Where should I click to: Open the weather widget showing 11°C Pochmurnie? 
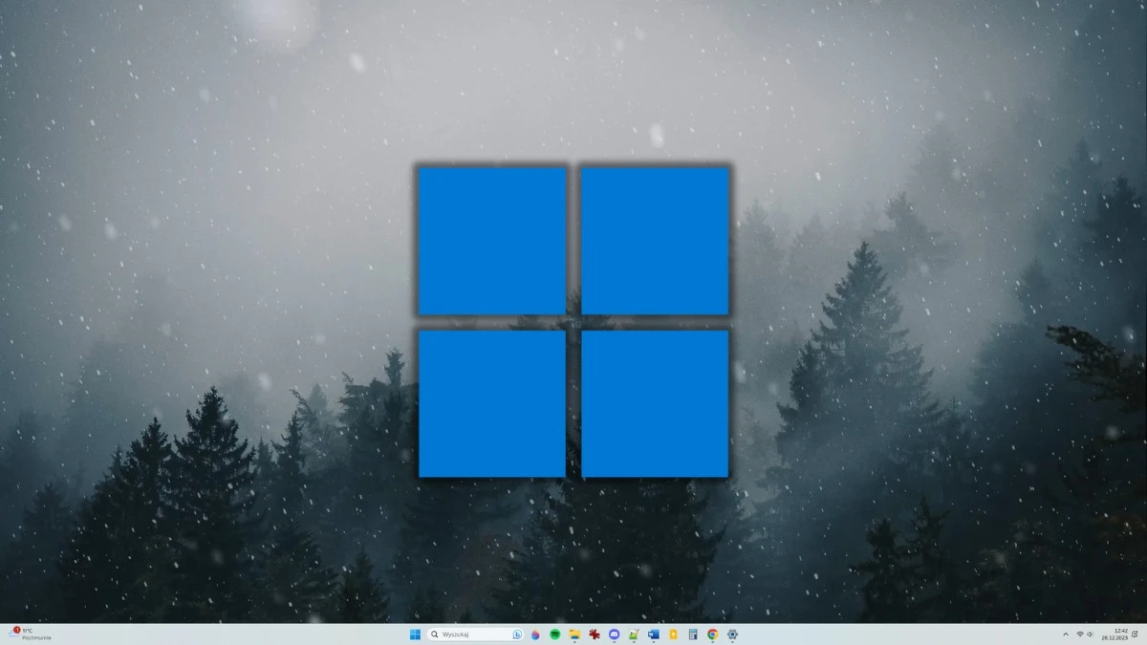click(x=29, y=634)
